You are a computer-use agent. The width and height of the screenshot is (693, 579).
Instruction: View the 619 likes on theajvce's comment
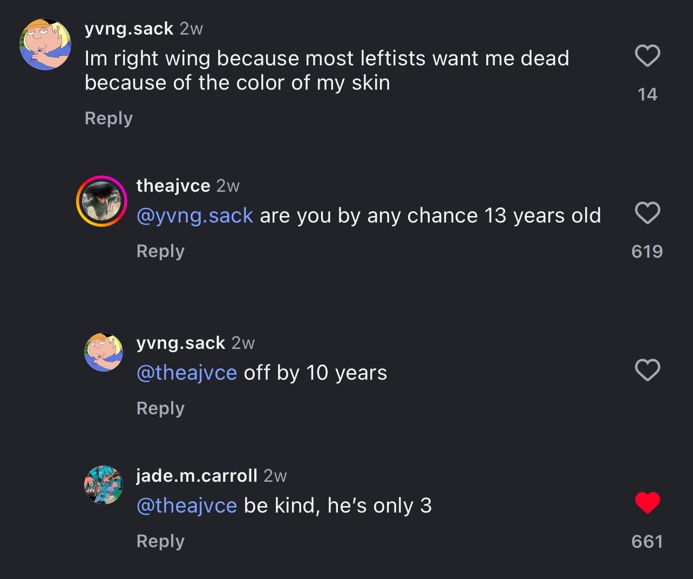coord(647,252)
